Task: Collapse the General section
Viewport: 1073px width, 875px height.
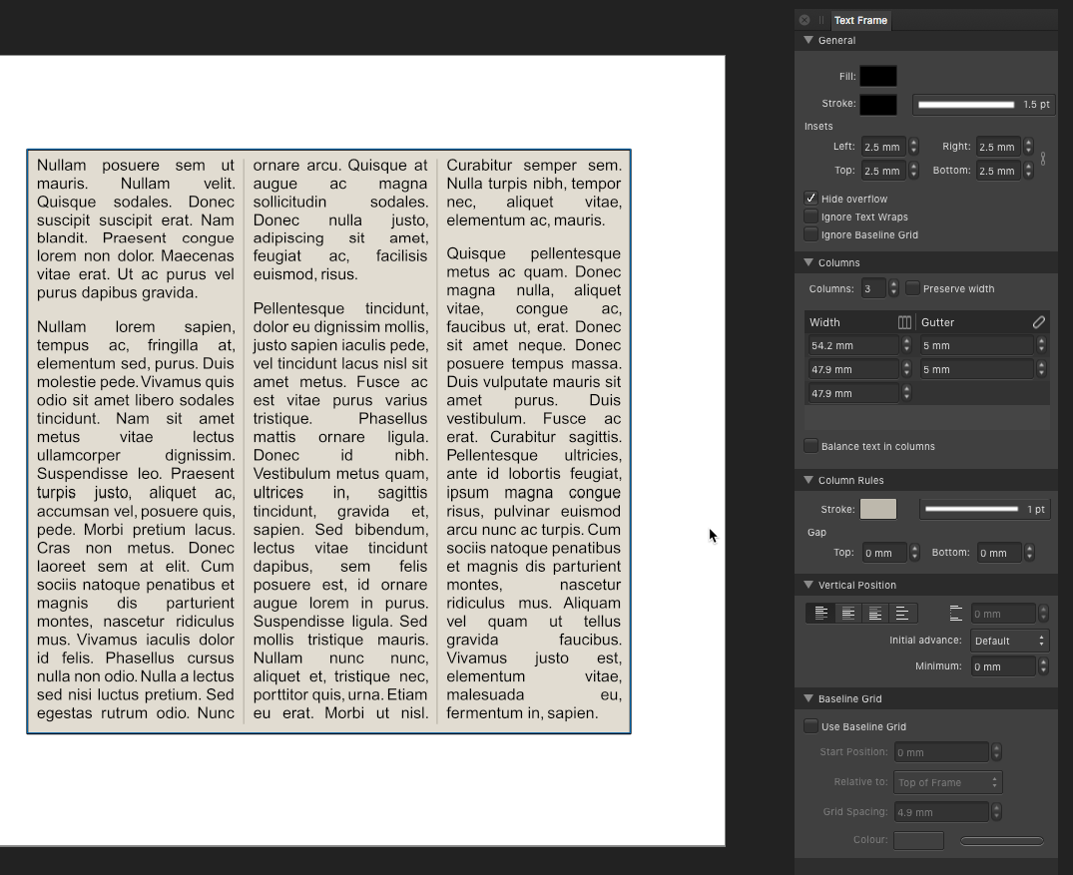Action: pyautogui.click(x=808, y=41)
